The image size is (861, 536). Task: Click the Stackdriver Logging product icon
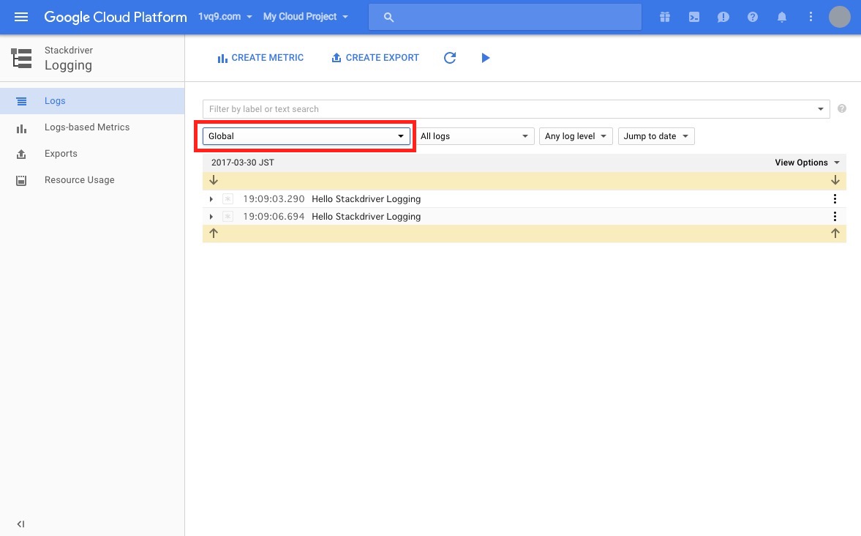click(21, 59)
